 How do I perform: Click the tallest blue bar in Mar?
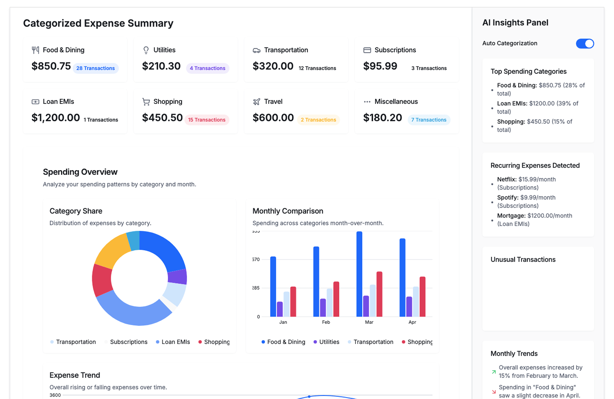point(359,274)
